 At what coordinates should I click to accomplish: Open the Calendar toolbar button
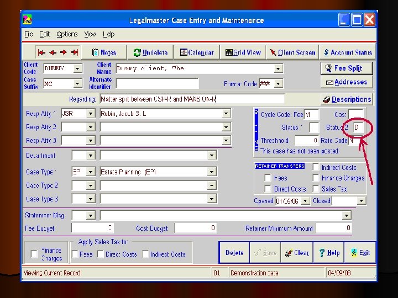[x=197, y=52]
